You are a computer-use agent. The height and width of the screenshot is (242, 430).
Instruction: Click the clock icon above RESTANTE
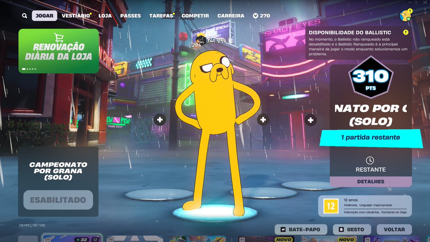point(370,160)
